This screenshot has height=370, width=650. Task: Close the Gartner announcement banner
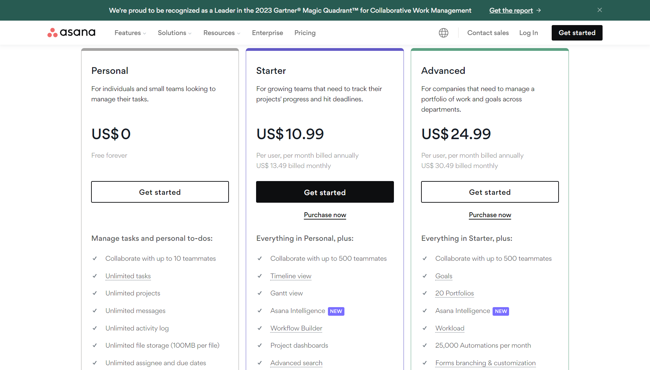coord(599,10)
